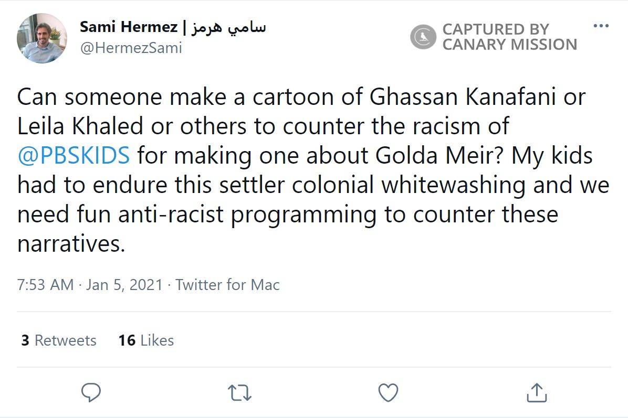The height and width of the screenshot is (418, 628).
Task: Click the last tweet line reading narratives
Action: click(x=71, y=244)
